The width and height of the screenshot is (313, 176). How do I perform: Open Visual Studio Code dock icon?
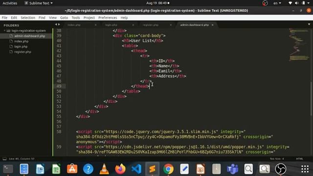click(136, 169)
